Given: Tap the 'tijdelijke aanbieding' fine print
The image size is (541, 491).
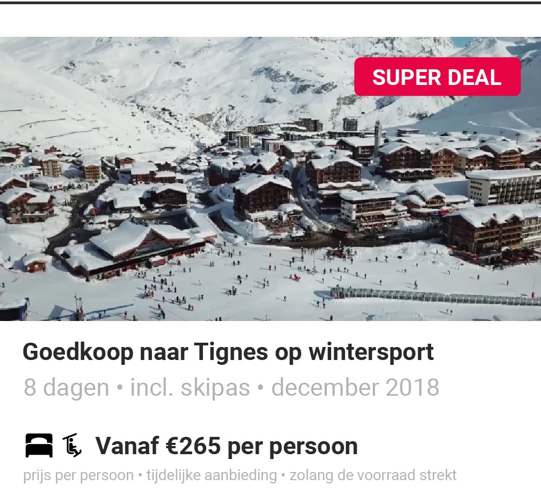Looking at the screenshot, I should (212, 475).
